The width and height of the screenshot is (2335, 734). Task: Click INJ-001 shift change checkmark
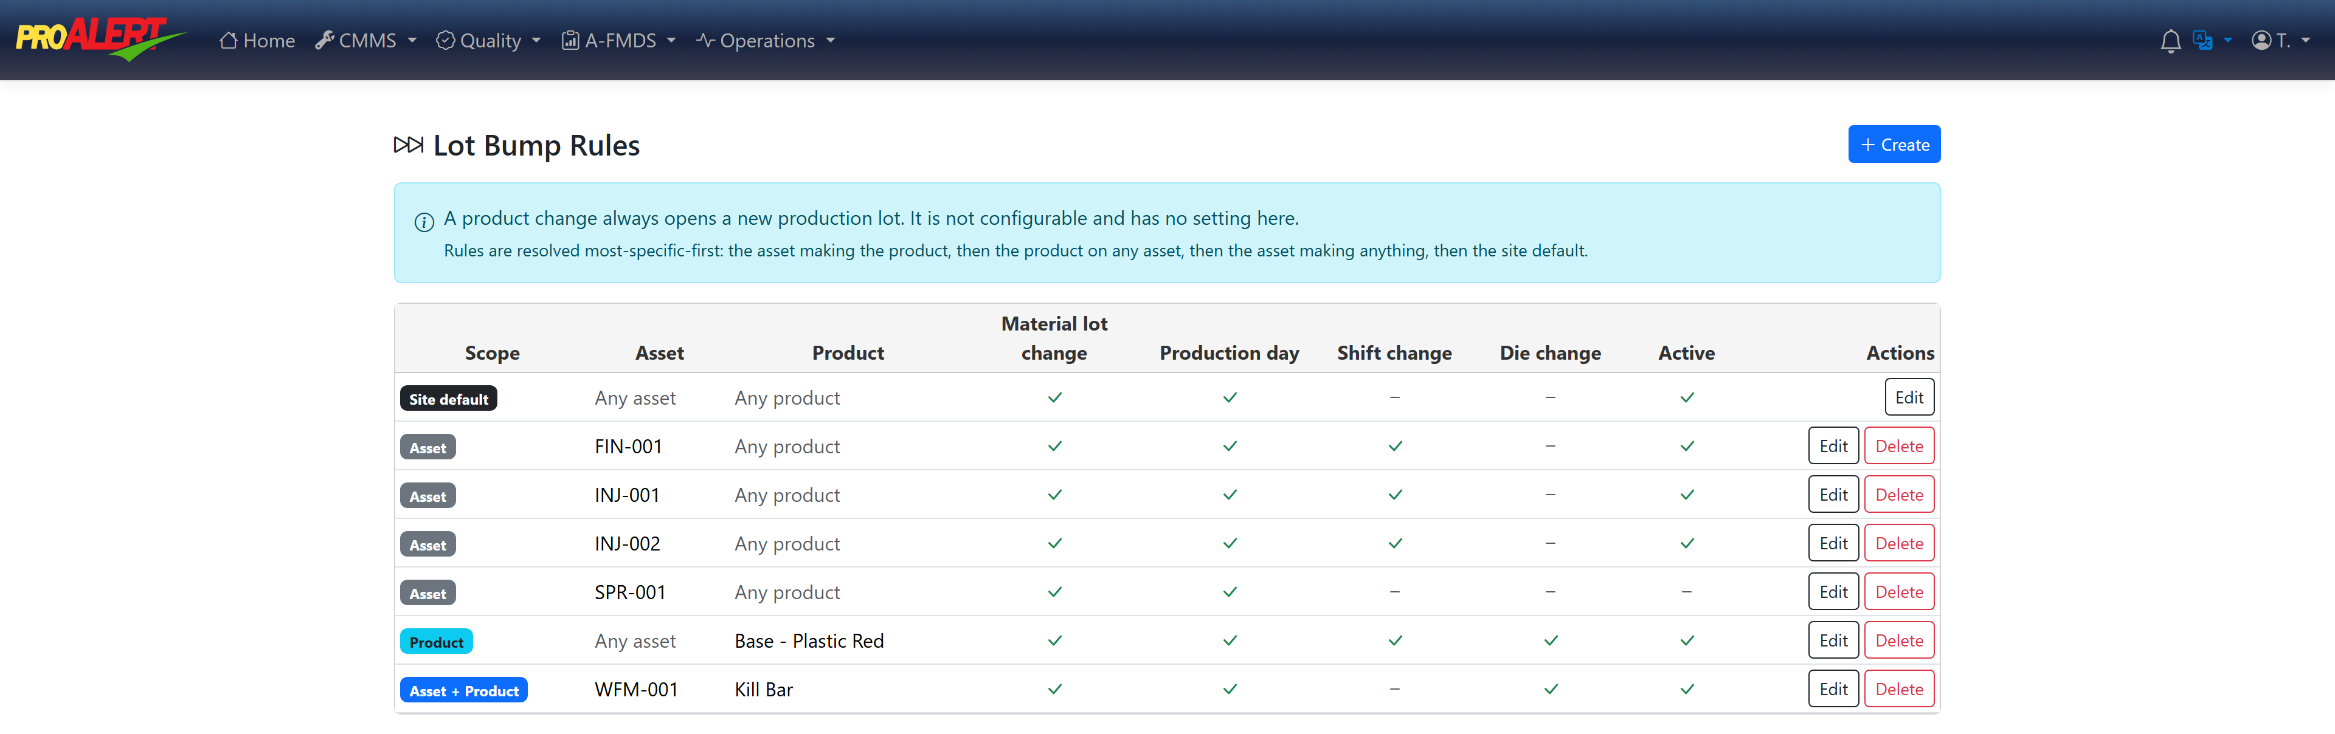coord(1395,495)
